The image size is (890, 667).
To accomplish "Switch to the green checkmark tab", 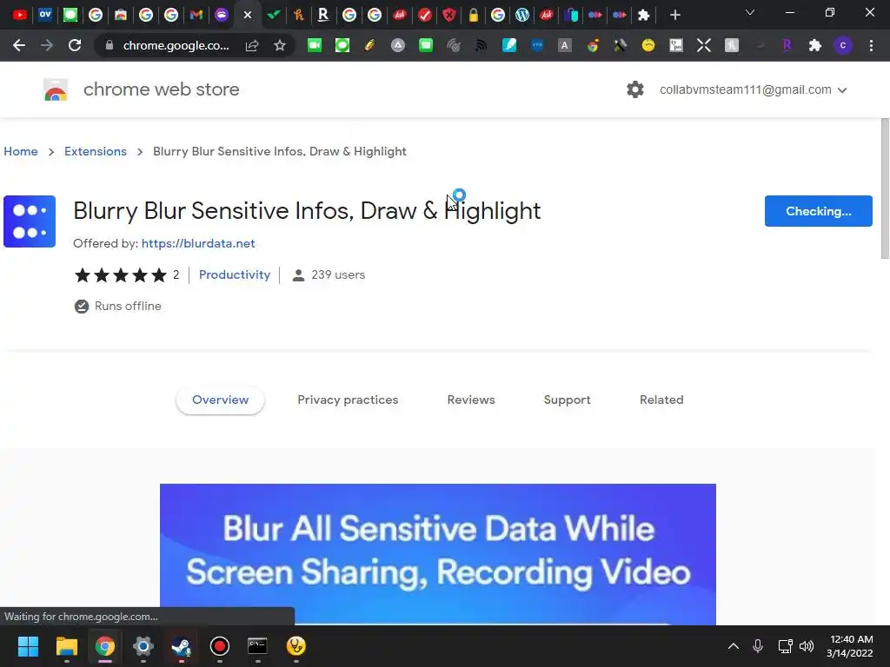I will pos(274,15).
